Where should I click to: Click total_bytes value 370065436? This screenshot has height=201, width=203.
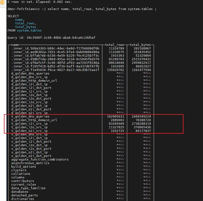142,127
